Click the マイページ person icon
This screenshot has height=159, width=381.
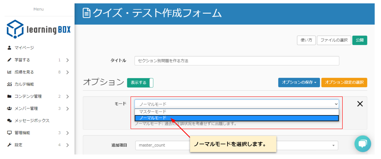pyautogui.click(x=9, y=48)
